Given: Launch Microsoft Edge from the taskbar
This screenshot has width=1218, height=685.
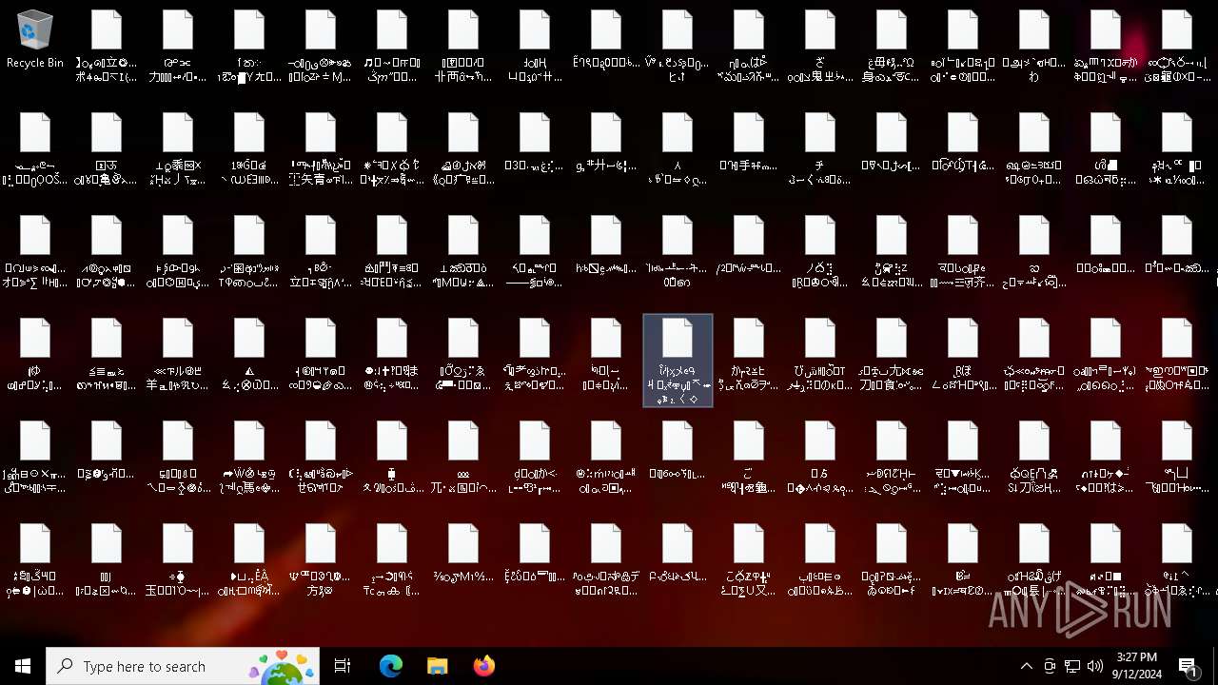Looking at the screenshot, I should [391, 666].
